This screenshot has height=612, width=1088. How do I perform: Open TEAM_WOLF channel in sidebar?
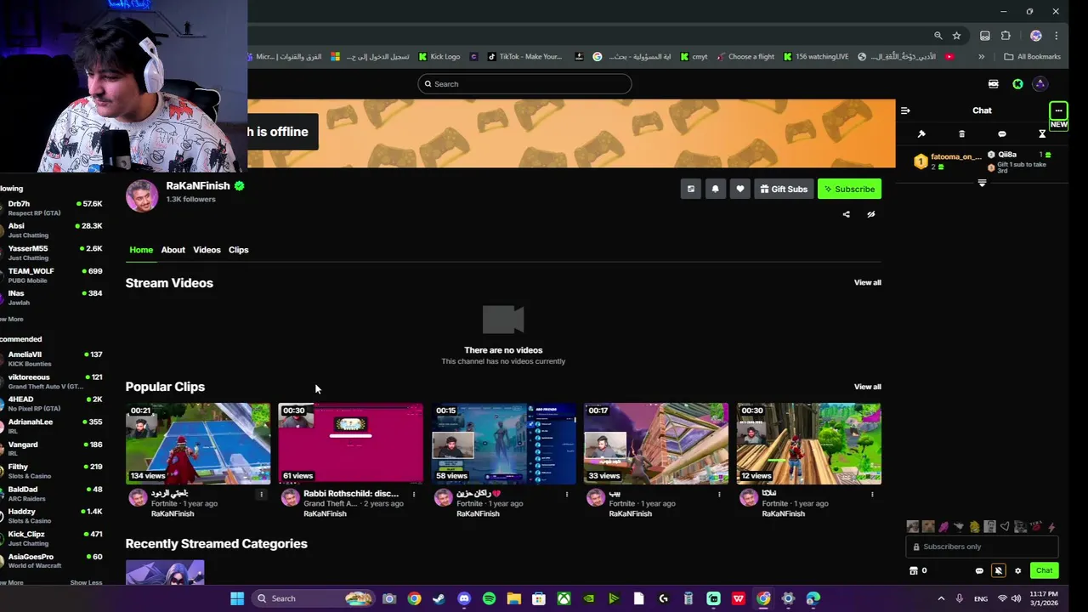53,275
